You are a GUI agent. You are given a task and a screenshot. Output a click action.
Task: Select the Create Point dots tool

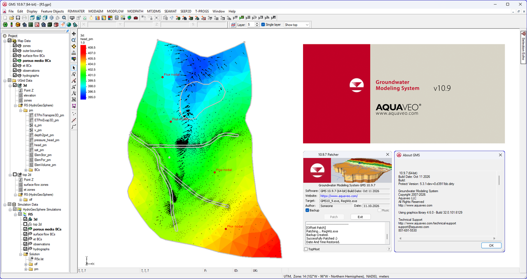coord(74,114)
